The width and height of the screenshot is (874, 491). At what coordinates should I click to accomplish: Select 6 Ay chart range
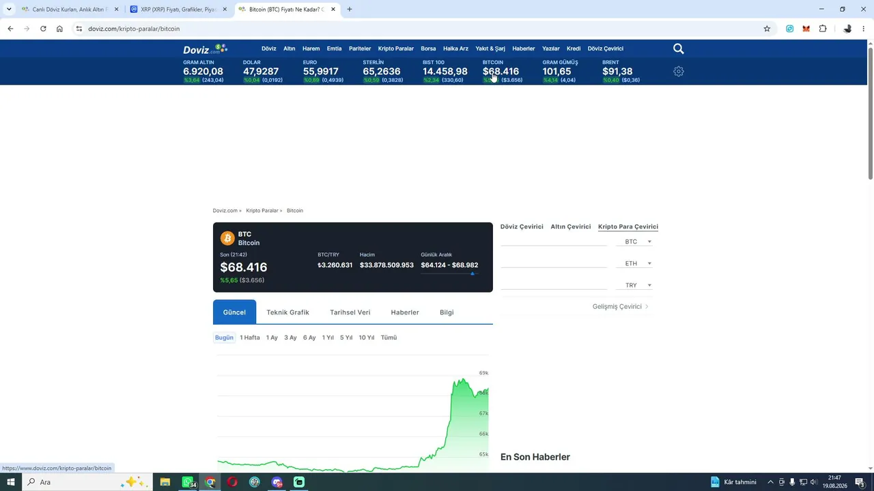[x=309, y=338]
